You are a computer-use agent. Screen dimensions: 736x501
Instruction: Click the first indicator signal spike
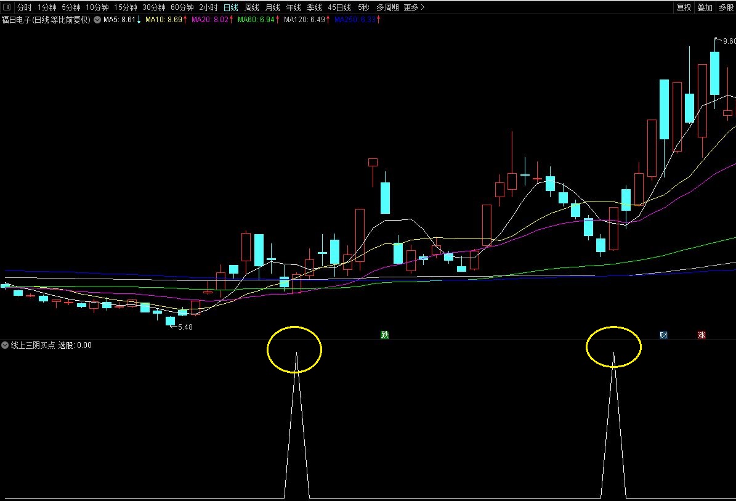[297, 425]
